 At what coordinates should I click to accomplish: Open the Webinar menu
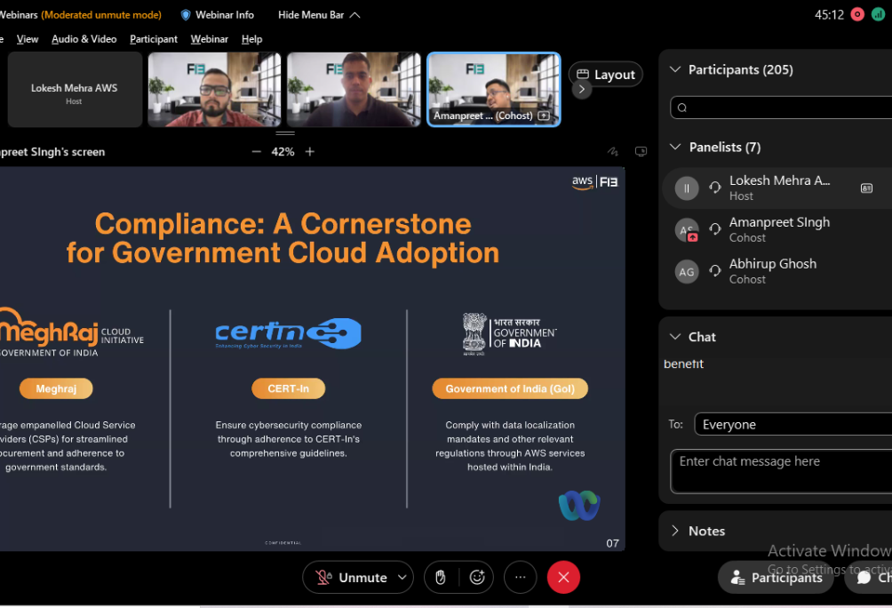tap(209, 39)
